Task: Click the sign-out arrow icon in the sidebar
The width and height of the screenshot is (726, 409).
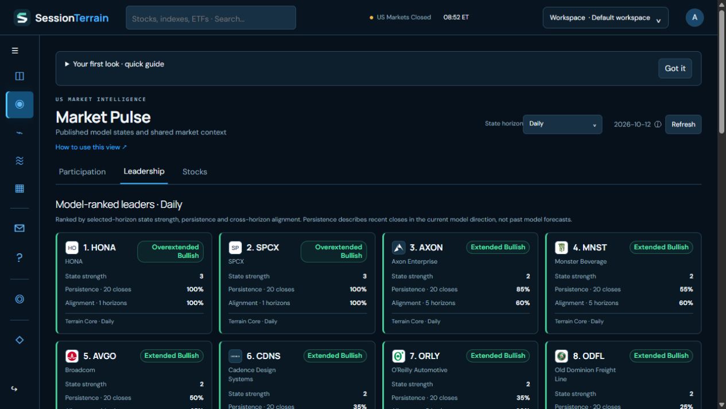Action: pos(14,389)
